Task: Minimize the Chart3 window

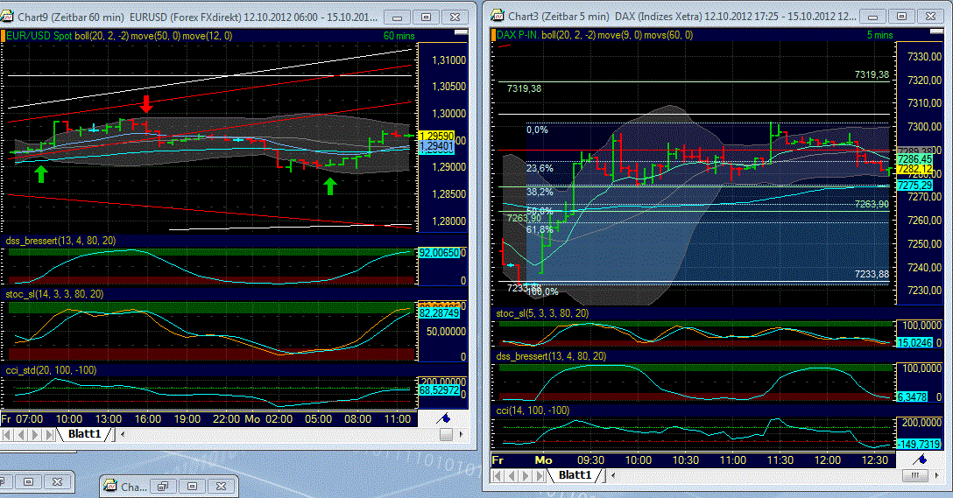Action: tap(872, 17)
